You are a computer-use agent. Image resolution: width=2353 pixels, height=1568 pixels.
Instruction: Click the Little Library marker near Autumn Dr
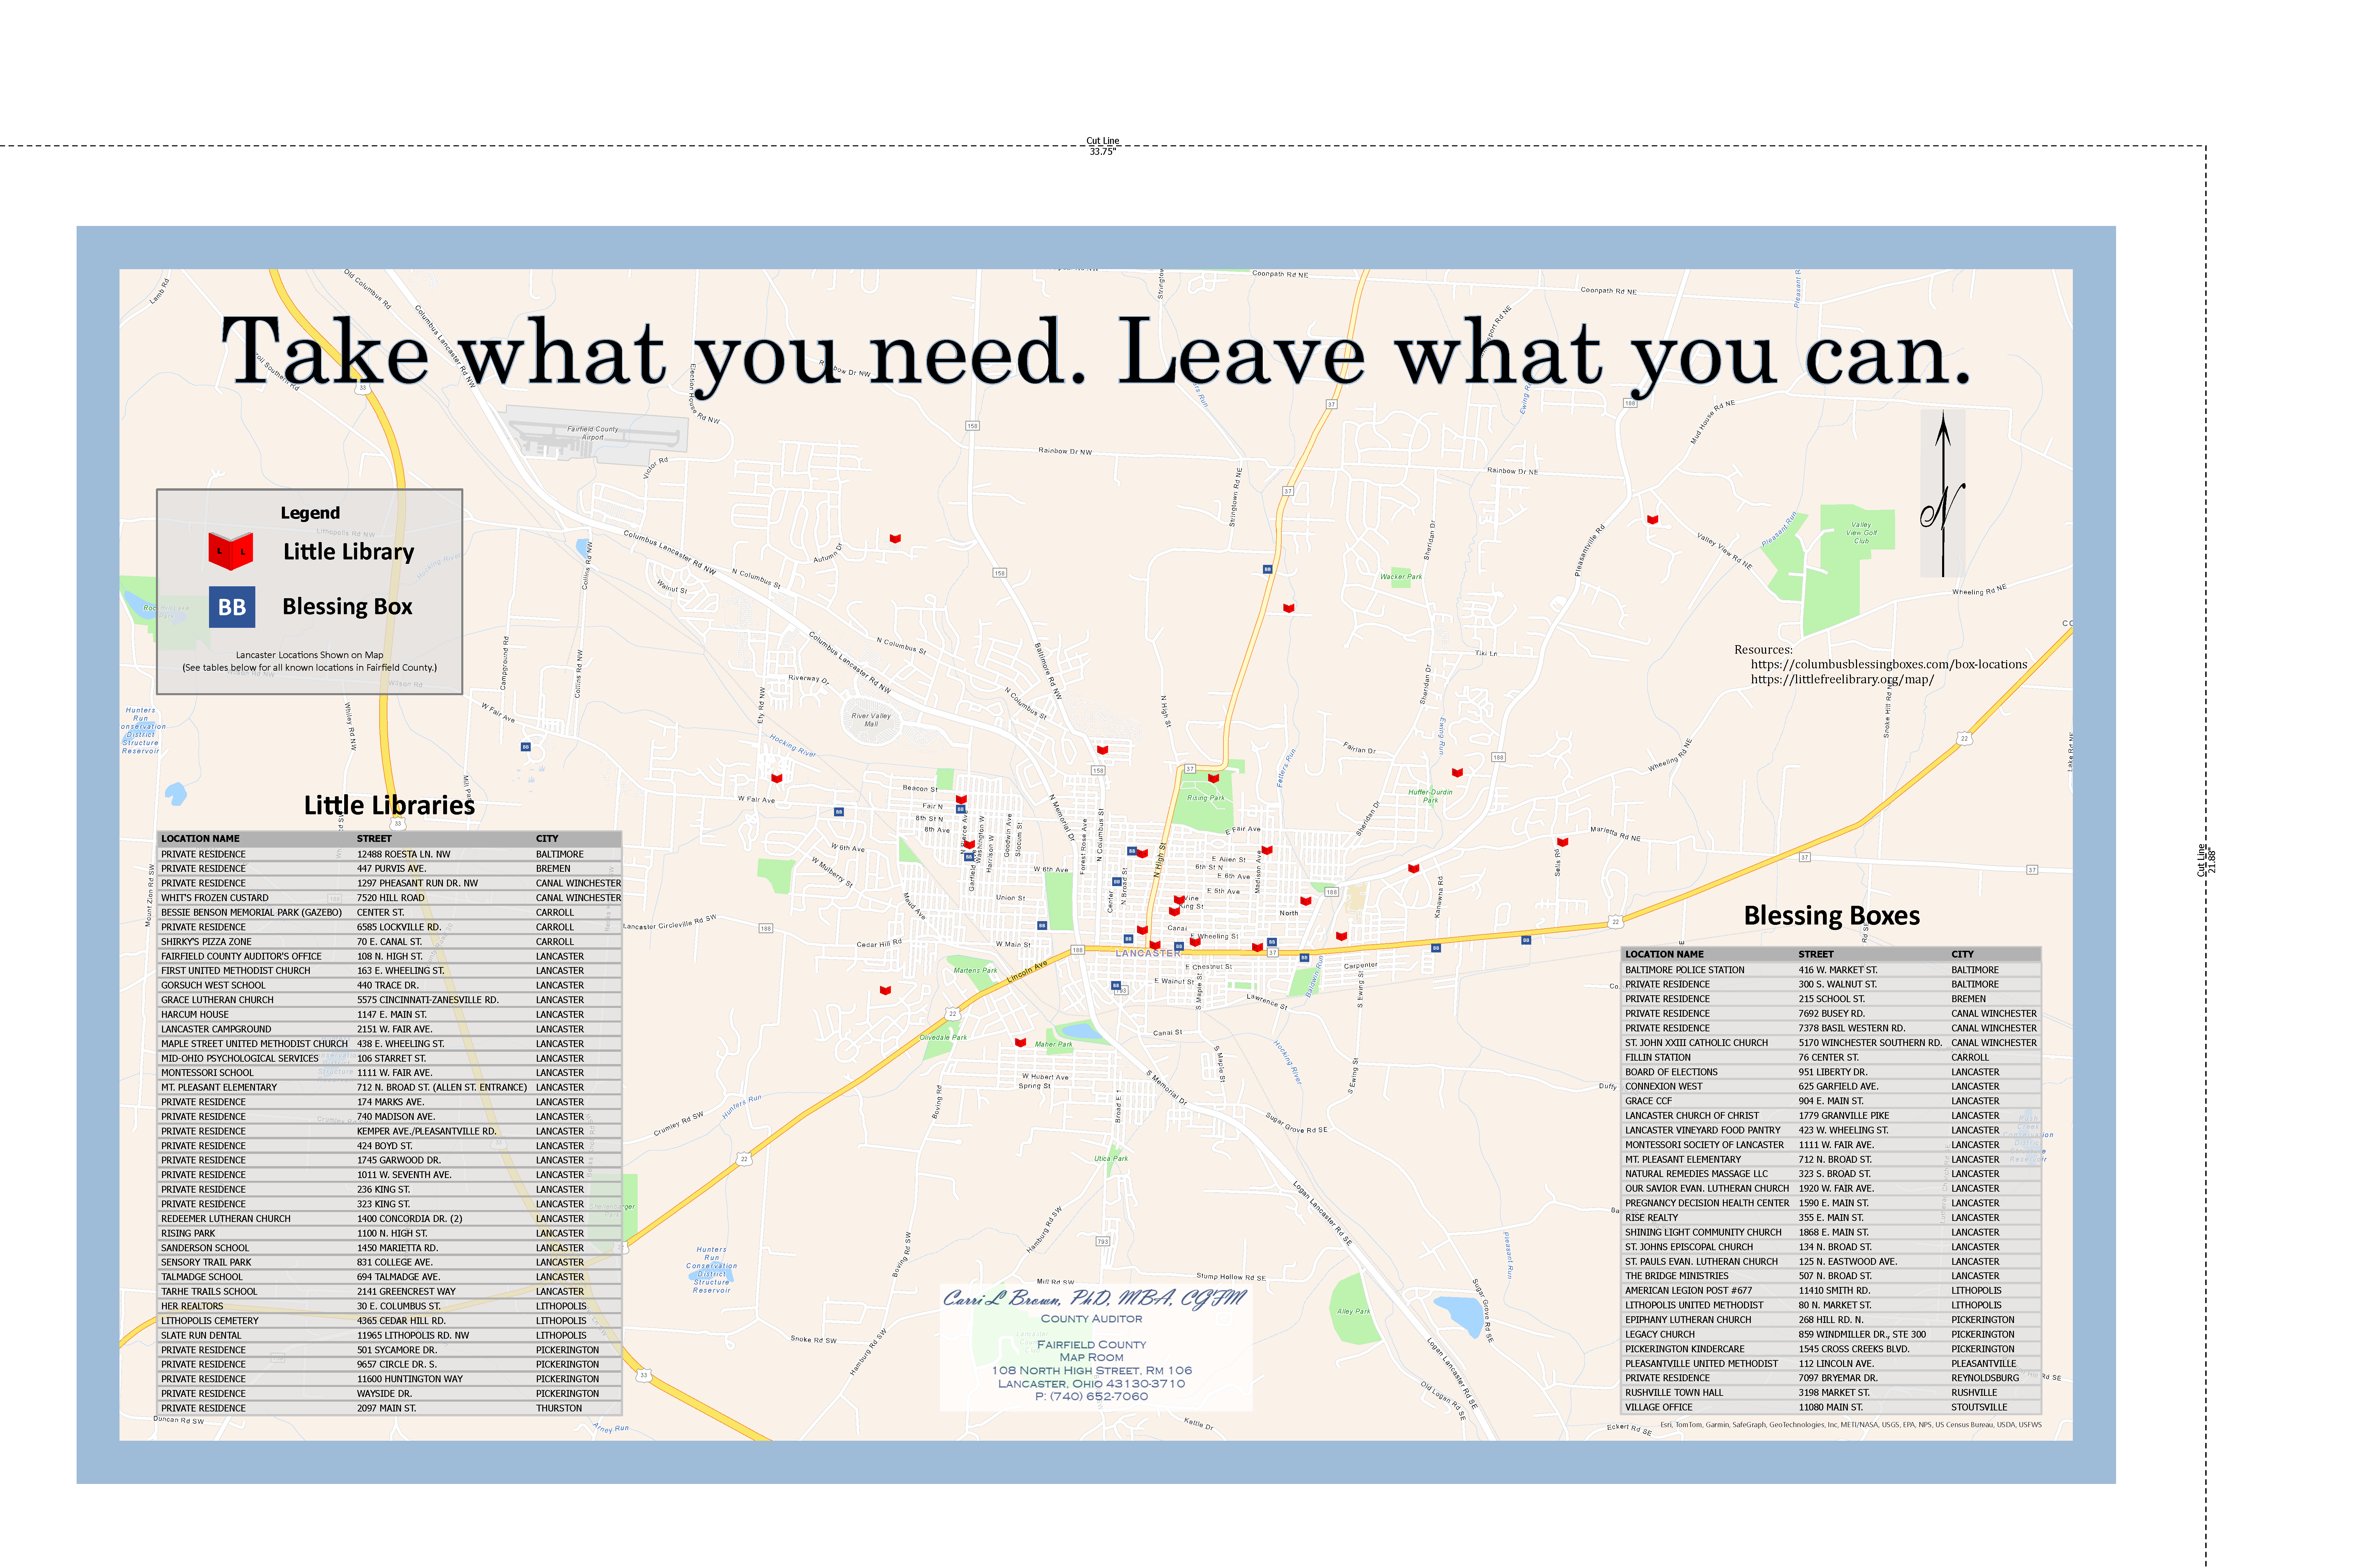tap(895, 538)
